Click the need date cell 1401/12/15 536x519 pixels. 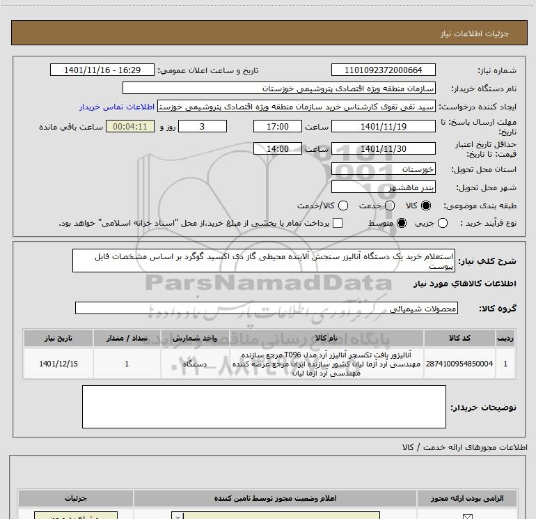(58, 364)
